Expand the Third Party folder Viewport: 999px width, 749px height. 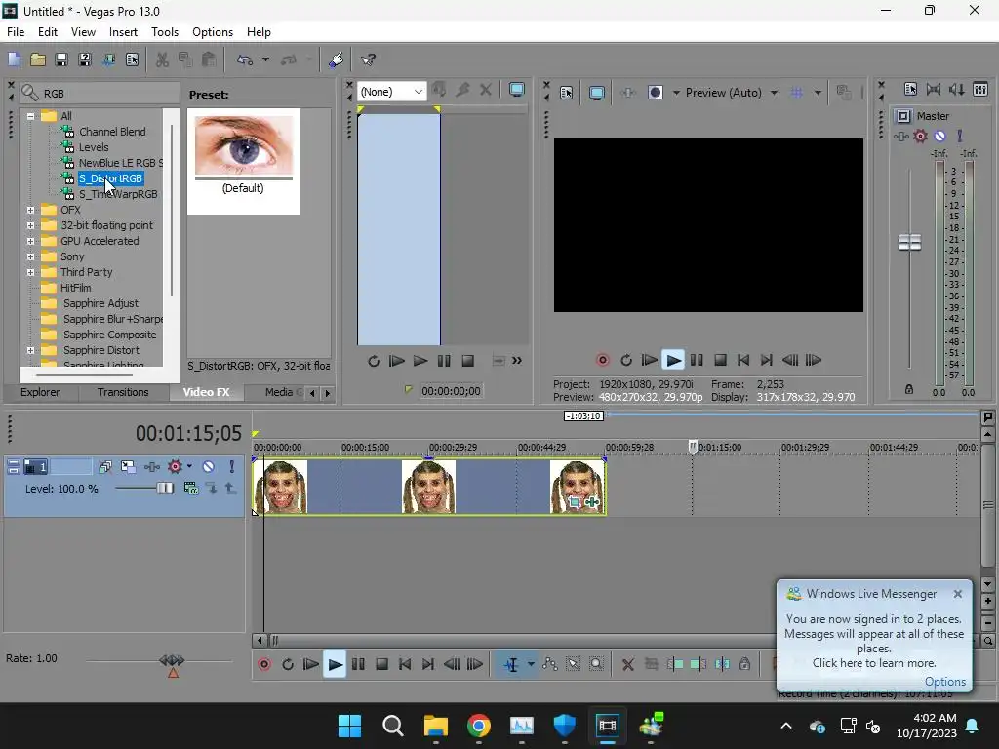pos(30,272)
